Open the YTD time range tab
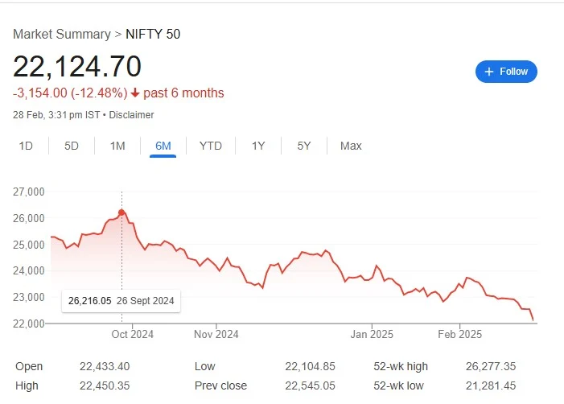This screenshot has height=404, width=564. click(x=211, y=146)
